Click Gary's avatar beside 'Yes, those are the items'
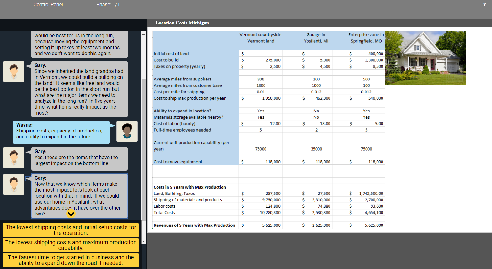 click(14, 158)
